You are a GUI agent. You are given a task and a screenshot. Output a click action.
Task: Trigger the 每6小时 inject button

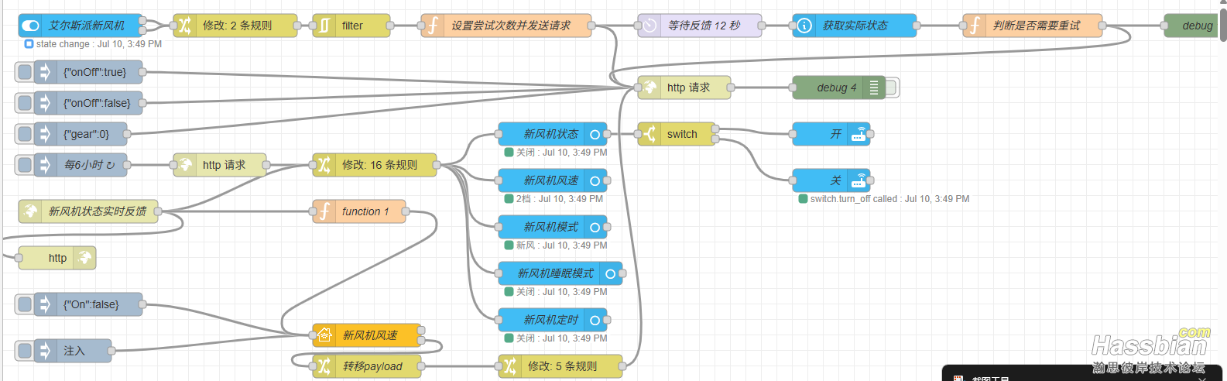(25, 165)
